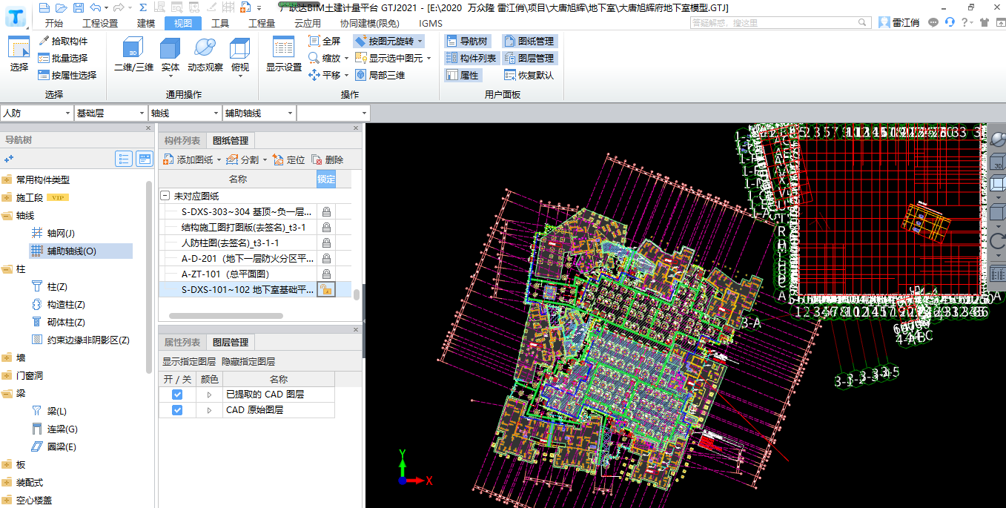Select 构造柱(Z) in the navigation tree
The width and height of the screenshot is (1006, 508).
(x=66, y=304)
